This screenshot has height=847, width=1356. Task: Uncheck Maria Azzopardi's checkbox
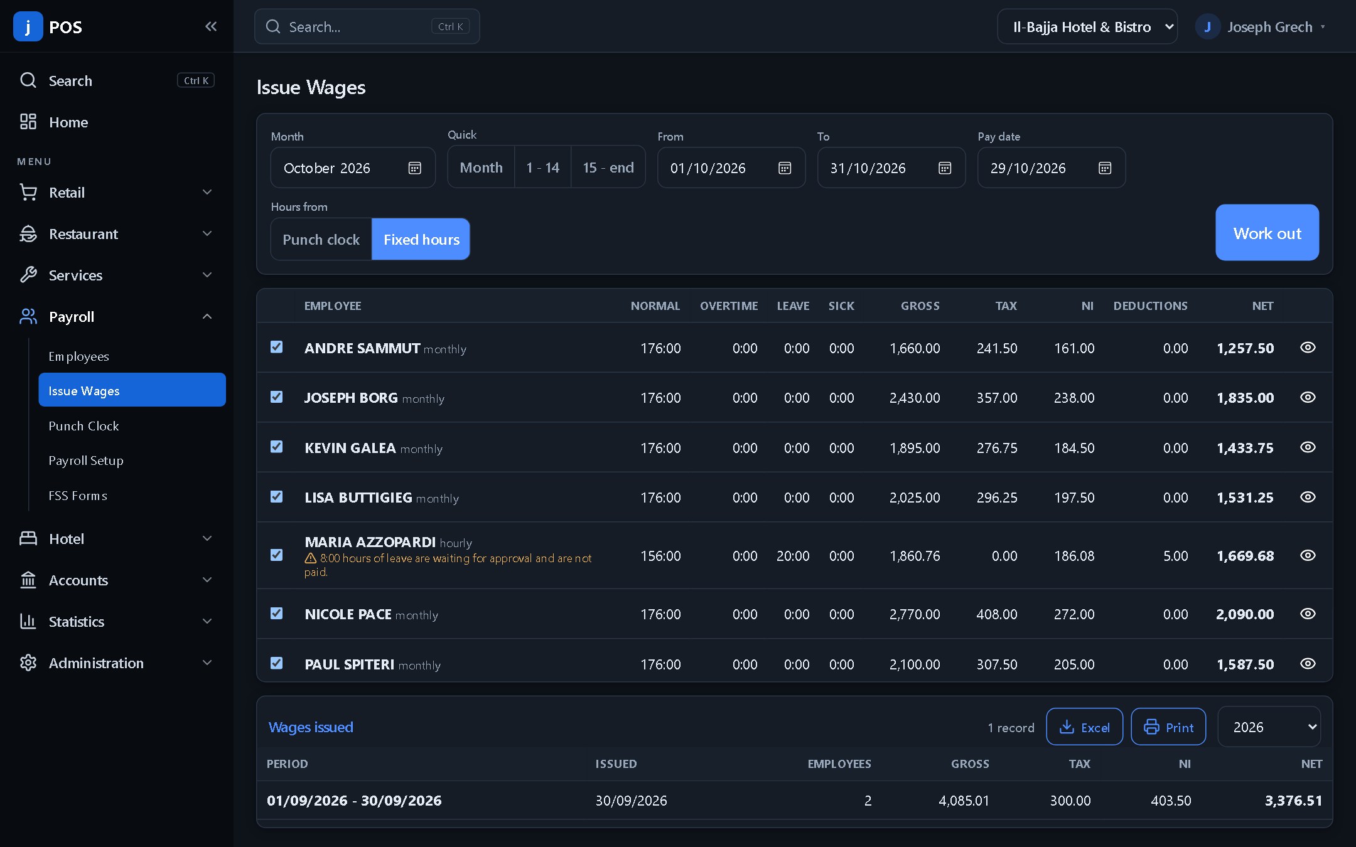click(x=276, y=555)
